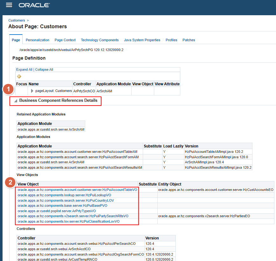The height and width of the screenshot is (261, 276).
Task: Open the Patches tab
Action: click(189, 40)
